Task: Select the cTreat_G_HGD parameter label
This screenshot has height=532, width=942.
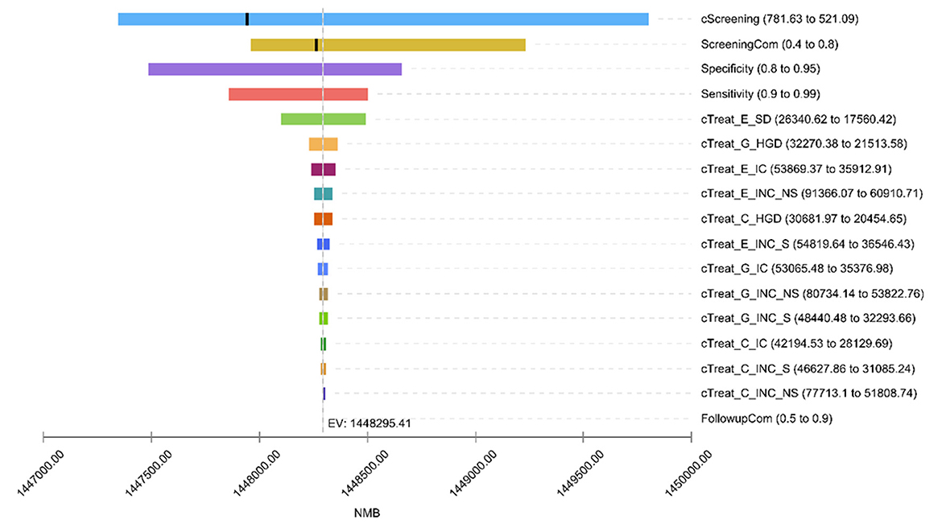Action: click(x=804, y=144)
